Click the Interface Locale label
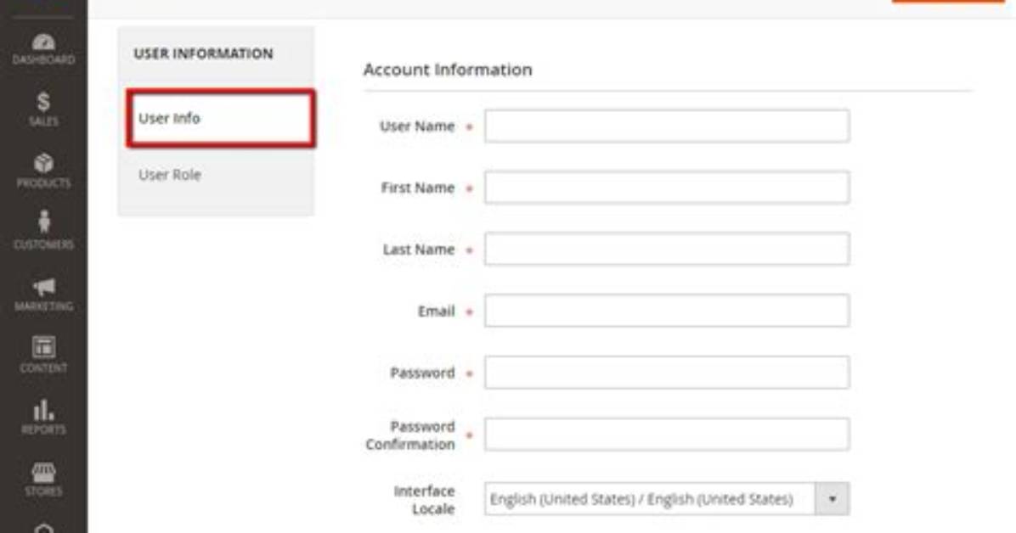The height and width of the screenshot is (533, 1016). [425, 500]
